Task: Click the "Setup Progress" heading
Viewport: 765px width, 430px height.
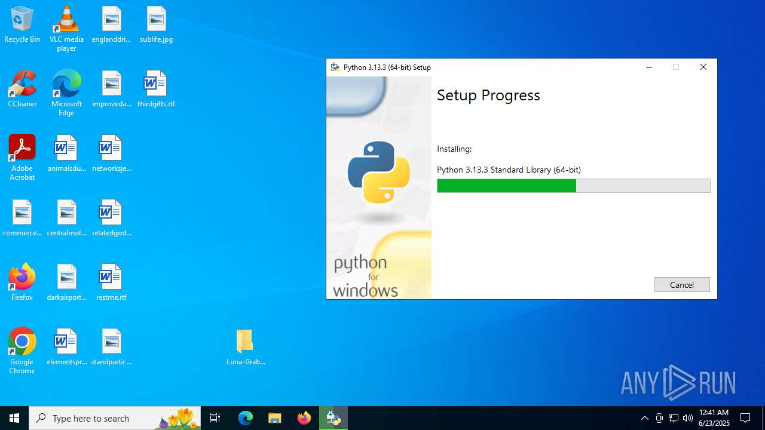Action: click(488, 95)
